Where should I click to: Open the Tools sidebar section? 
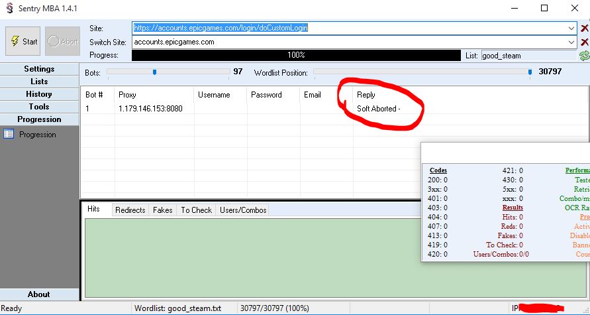coord(39,107)
